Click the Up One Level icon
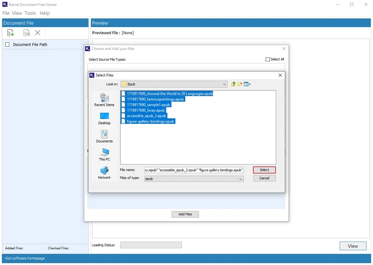The image size is (373, 265). click(233, 84)
